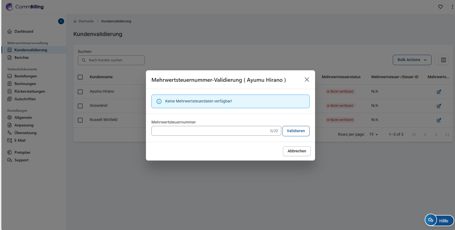Check the Ayumu Hirano row checkbox
Image resolution: width=455 pixels, height=230 pixels.
pos(80,92)
